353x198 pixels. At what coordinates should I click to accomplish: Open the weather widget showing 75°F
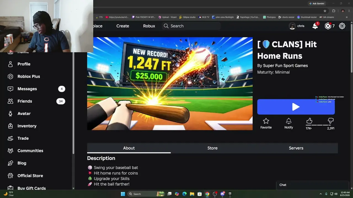8,194
